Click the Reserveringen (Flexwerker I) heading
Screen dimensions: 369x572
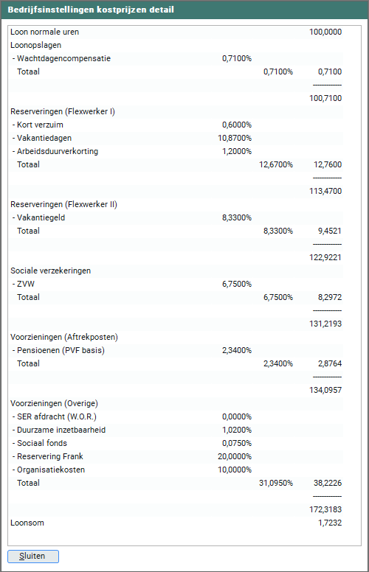click(63, 111)
